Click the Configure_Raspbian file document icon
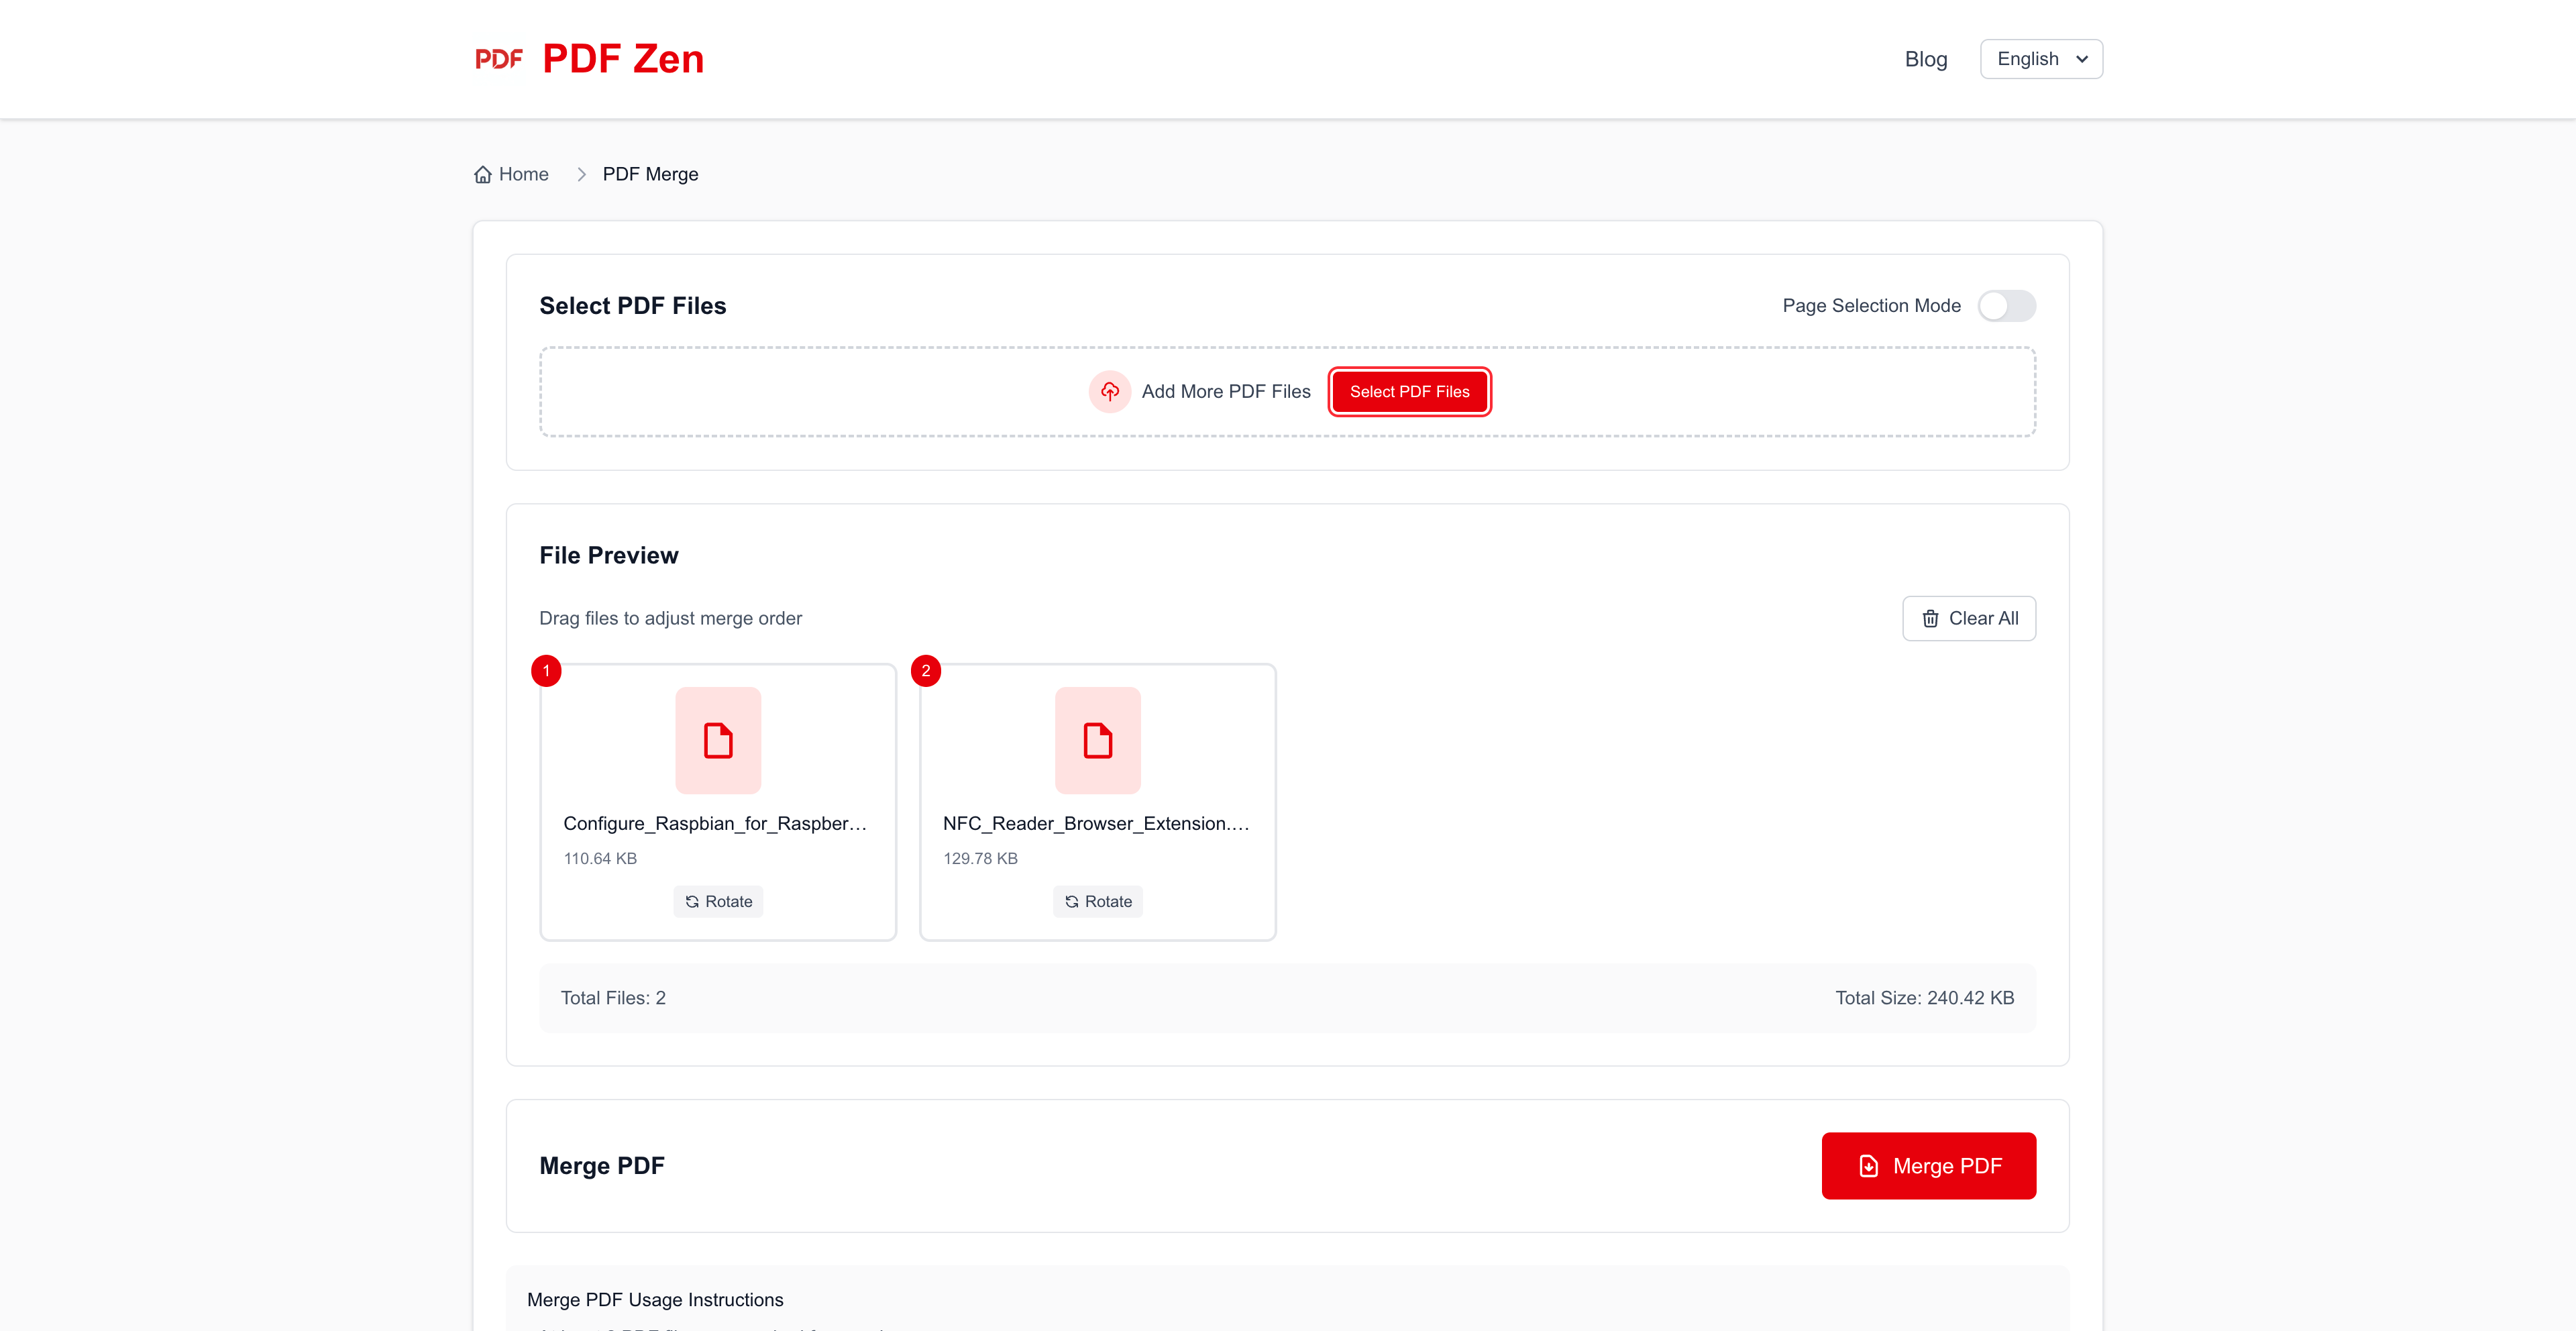Viewport: 2576px width, 1331px height. 718,740
